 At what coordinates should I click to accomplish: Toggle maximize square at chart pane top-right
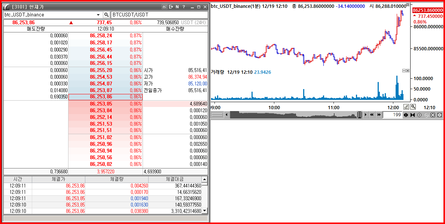408,5
